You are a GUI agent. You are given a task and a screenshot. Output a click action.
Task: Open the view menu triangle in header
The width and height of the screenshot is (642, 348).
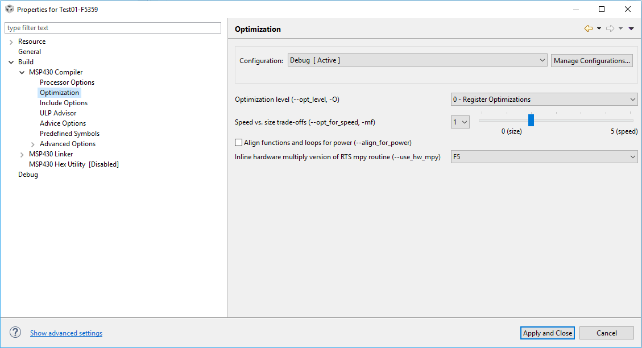click(631, 28)
